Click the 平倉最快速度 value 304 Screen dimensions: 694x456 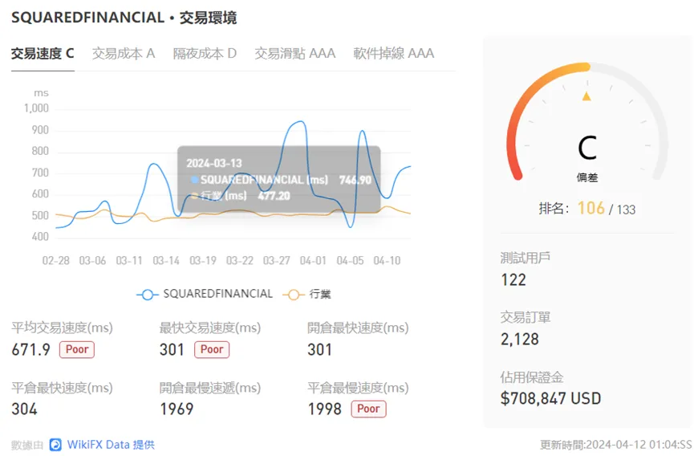[24, 409]
